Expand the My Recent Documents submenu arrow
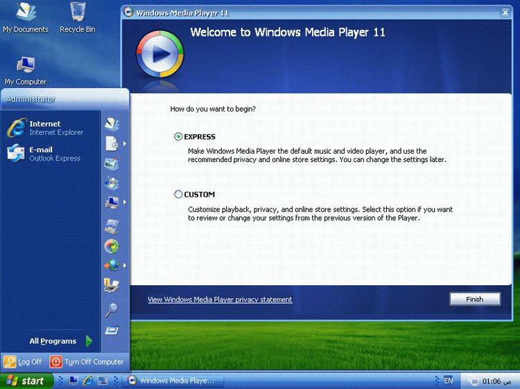Image resolution: width=520 pixels, height=389 pixels. (x=124, y=144)
